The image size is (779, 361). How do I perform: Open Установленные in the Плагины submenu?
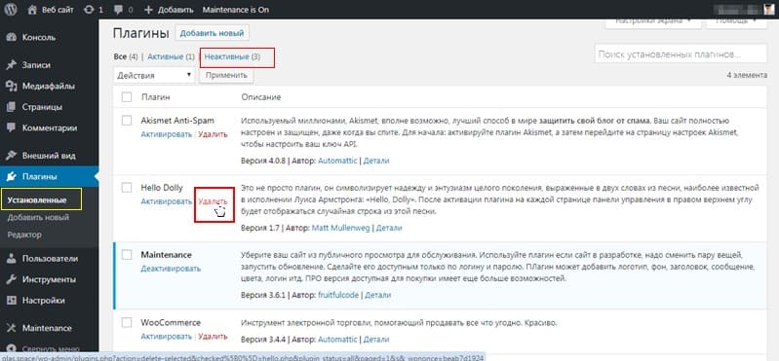(37, 200)
